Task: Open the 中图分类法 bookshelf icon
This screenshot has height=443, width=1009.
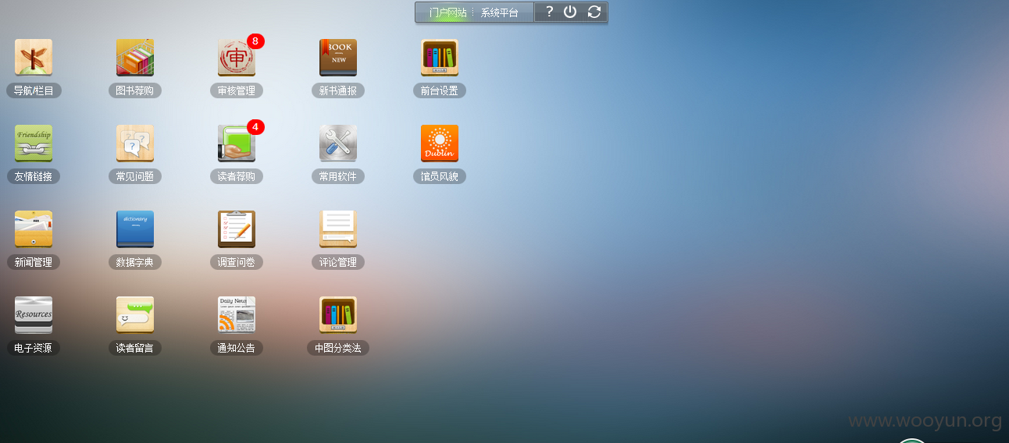Action: point(338,315)
